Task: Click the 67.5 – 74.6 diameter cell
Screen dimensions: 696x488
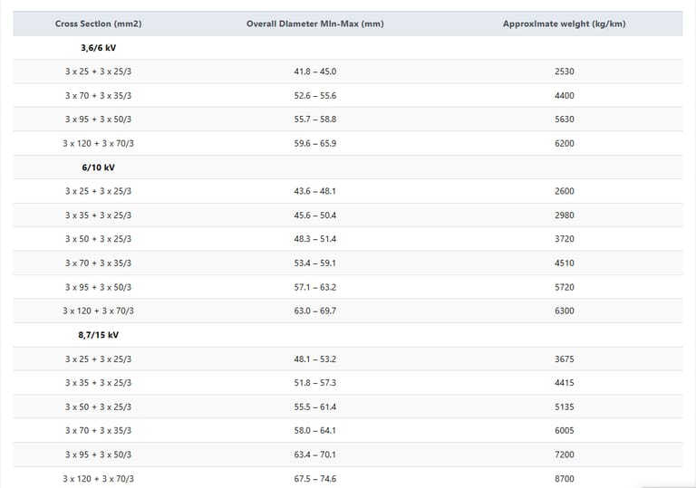Action: 314,478
